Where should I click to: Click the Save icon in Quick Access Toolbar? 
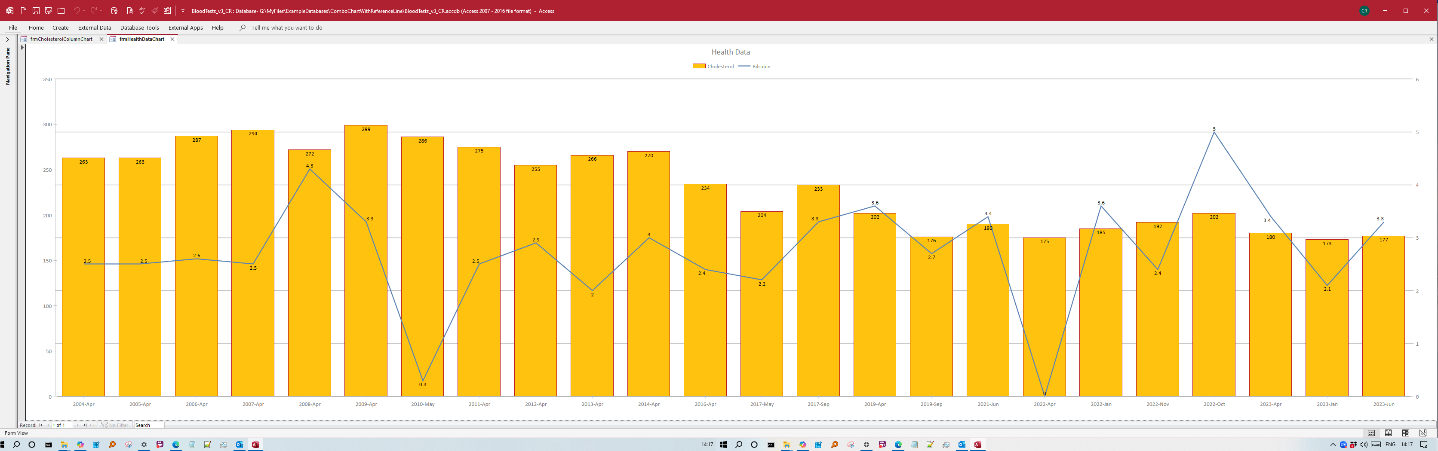click(36, 11)
